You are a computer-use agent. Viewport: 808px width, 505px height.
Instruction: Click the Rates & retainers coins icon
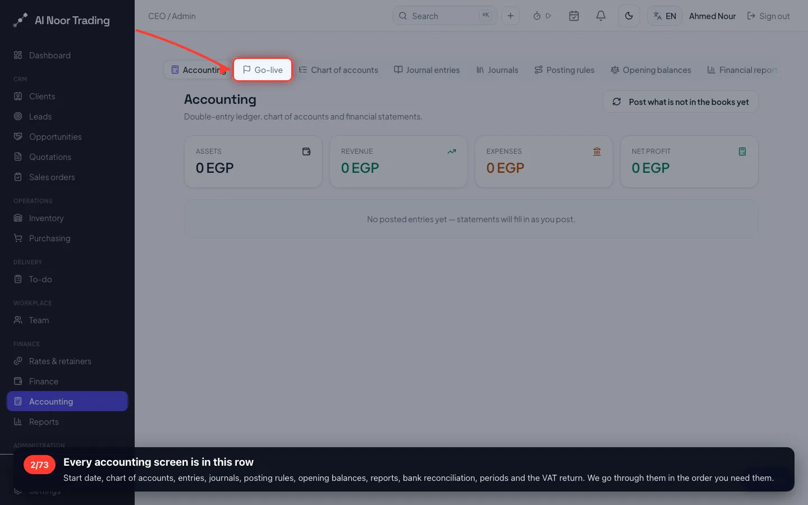[x=18, y=361]
